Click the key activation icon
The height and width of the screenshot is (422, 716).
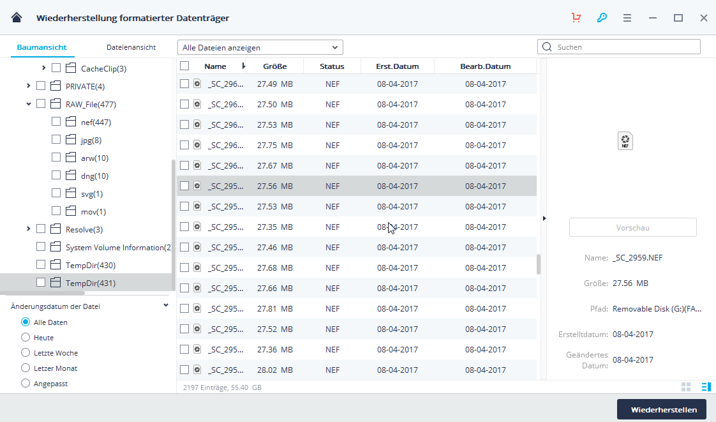tap(602, 18)
